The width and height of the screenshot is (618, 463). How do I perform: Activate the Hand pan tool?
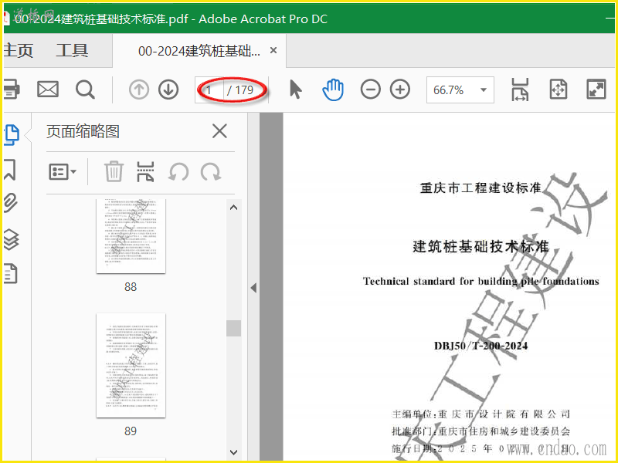coord(333,90)
